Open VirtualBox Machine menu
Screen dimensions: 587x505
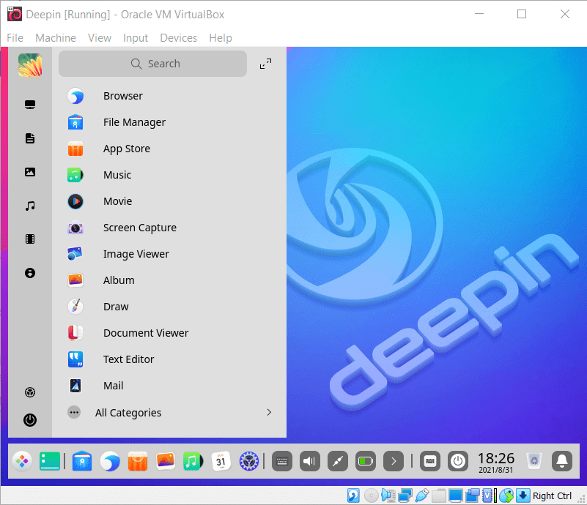click(56, 38)
